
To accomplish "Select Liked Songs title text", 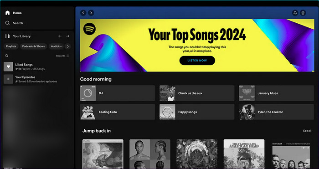I will [x=24, y=65].
